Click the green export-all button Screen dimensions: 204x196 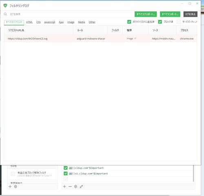tap(146, 14)
